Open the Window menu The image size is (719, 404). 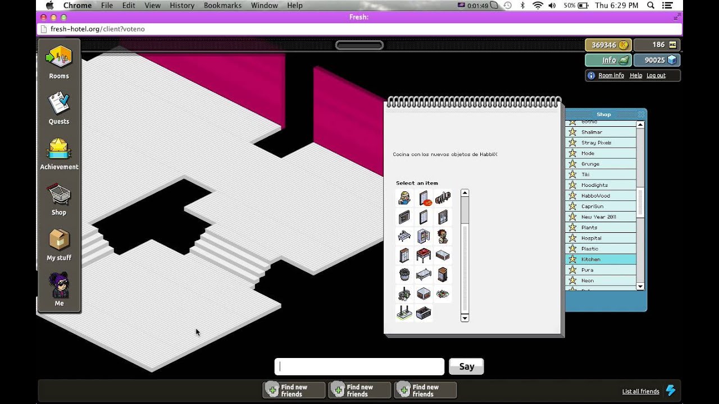click(264, 5)
